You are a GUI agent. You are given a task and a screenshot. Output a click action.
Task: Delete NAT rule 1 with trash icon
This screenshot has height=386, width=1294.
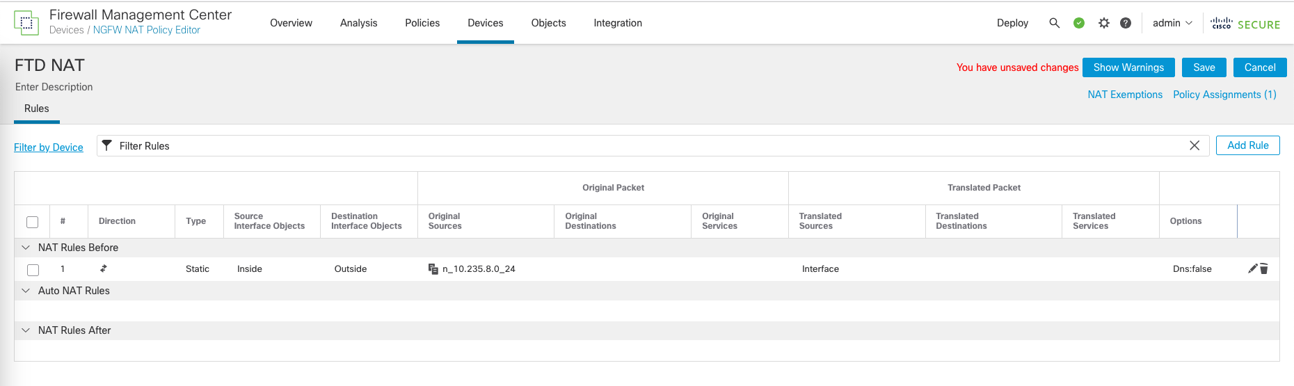pyautogui.click(x=1264, y=268)
